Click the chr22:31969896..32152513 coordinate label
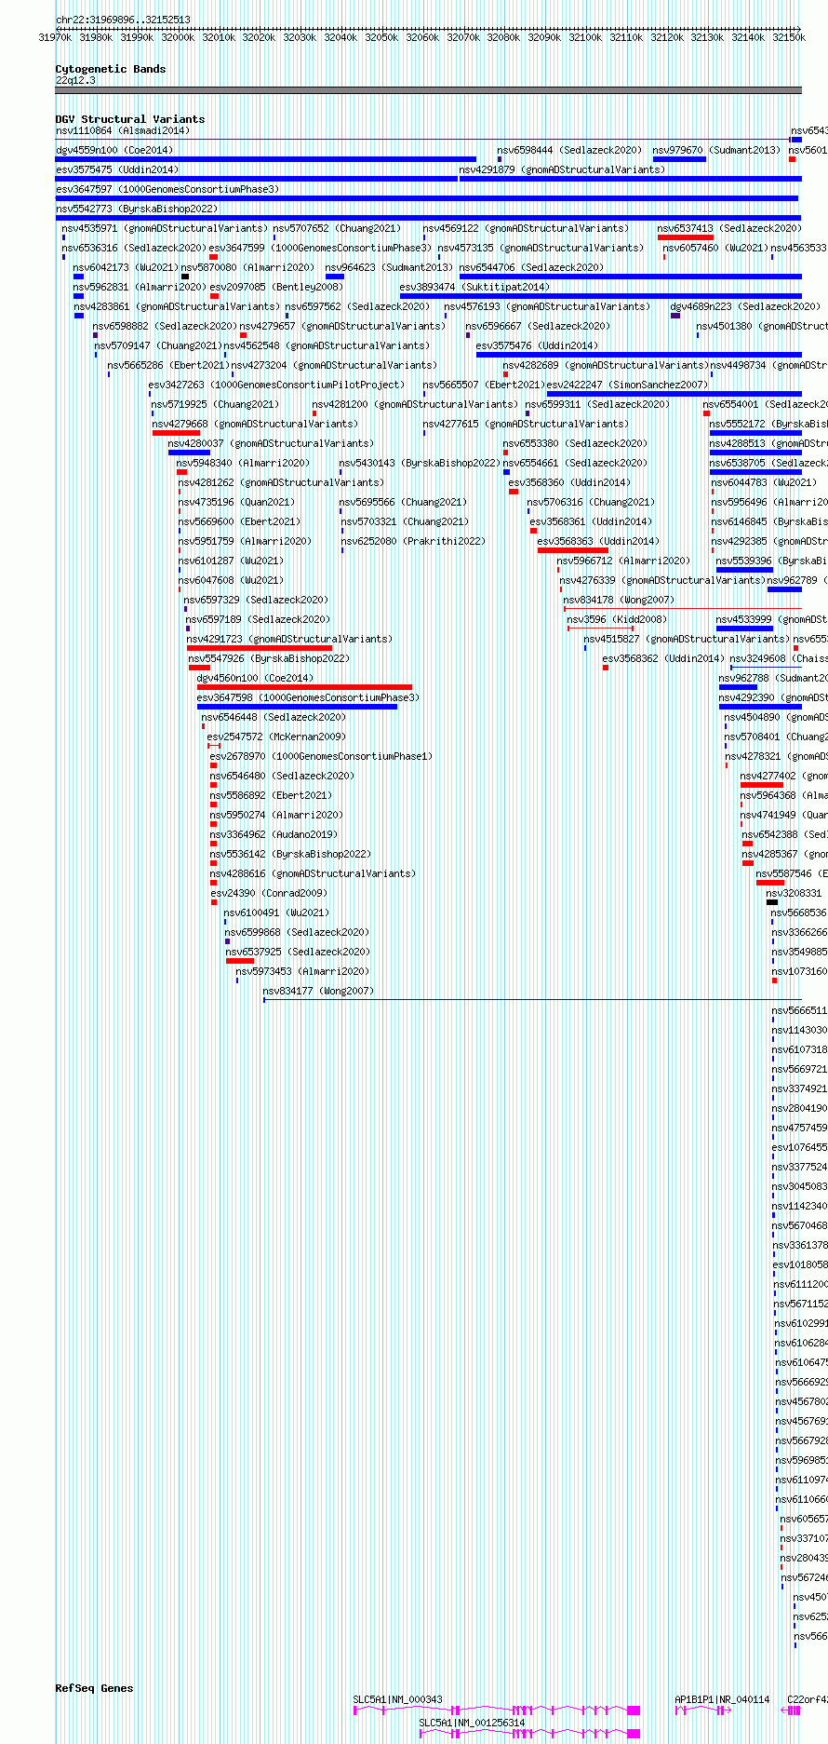This screenshot has height=1744, width=828. (x=123, y=20)
